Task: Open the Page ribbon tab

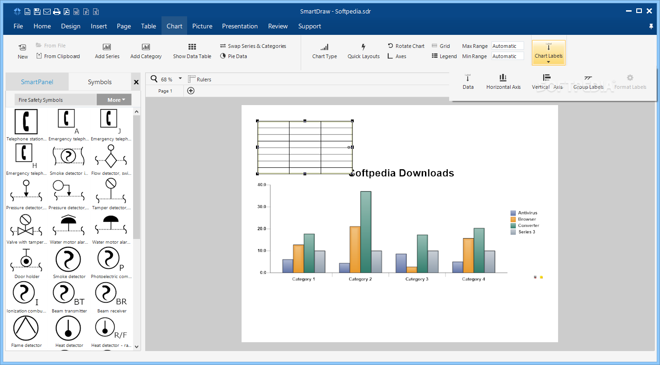Action: point(124,26)
